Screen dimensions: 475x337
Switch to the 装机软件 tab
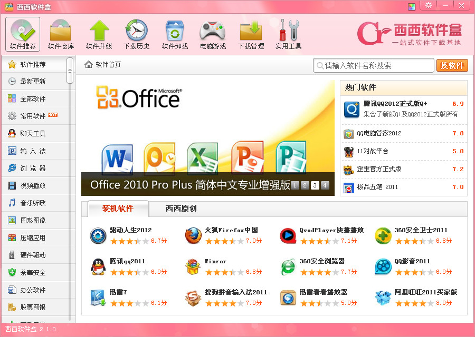tap(117, 209)
